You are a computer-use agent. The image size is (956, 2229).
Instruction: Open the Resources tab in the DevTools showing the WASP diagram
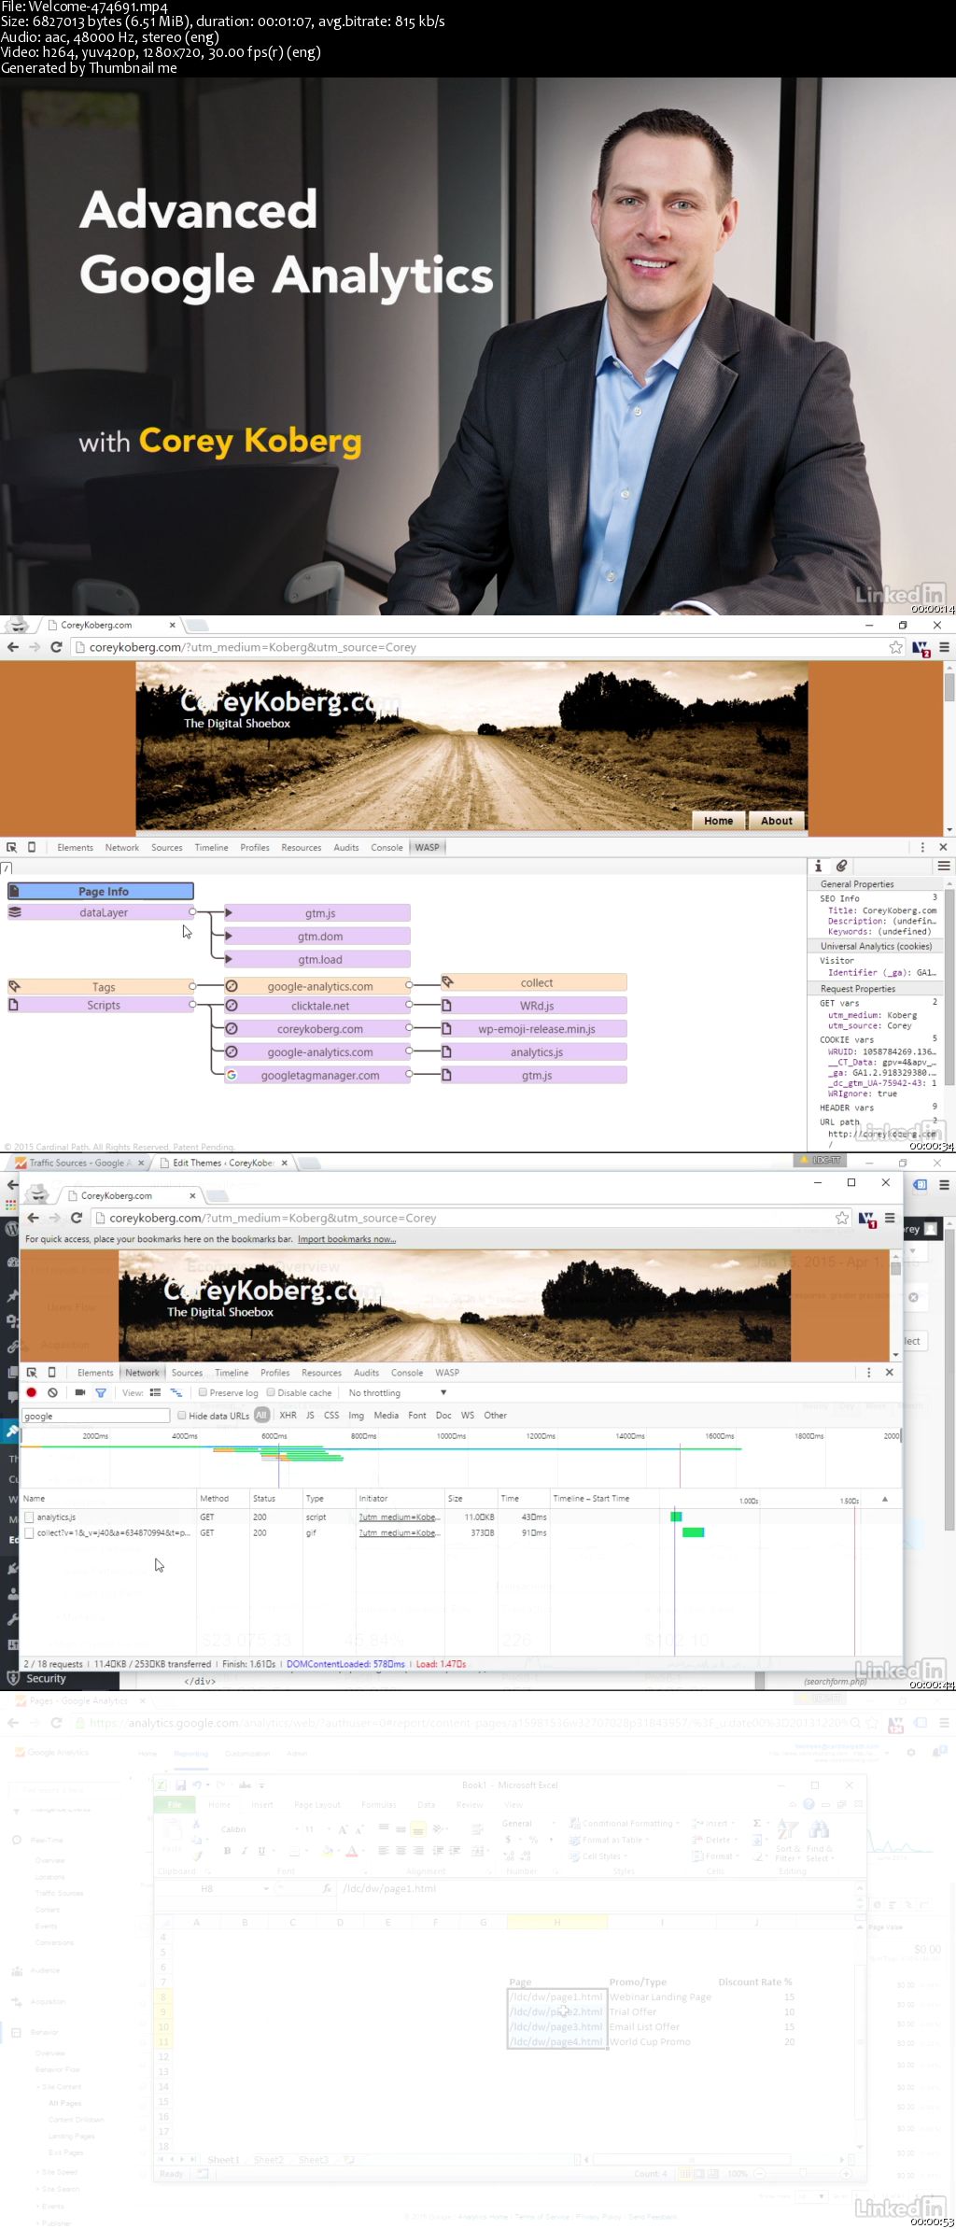pyautogui.click(x=301, y=848)
